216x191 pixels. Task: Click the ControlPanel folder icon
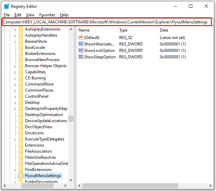[21, 96]
